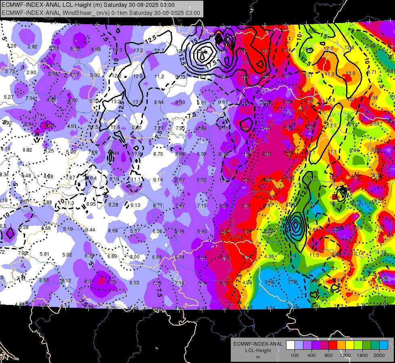Click the grid value 6.69
The height and width of the screenshot is (363, 395).
tap(112, 256)
